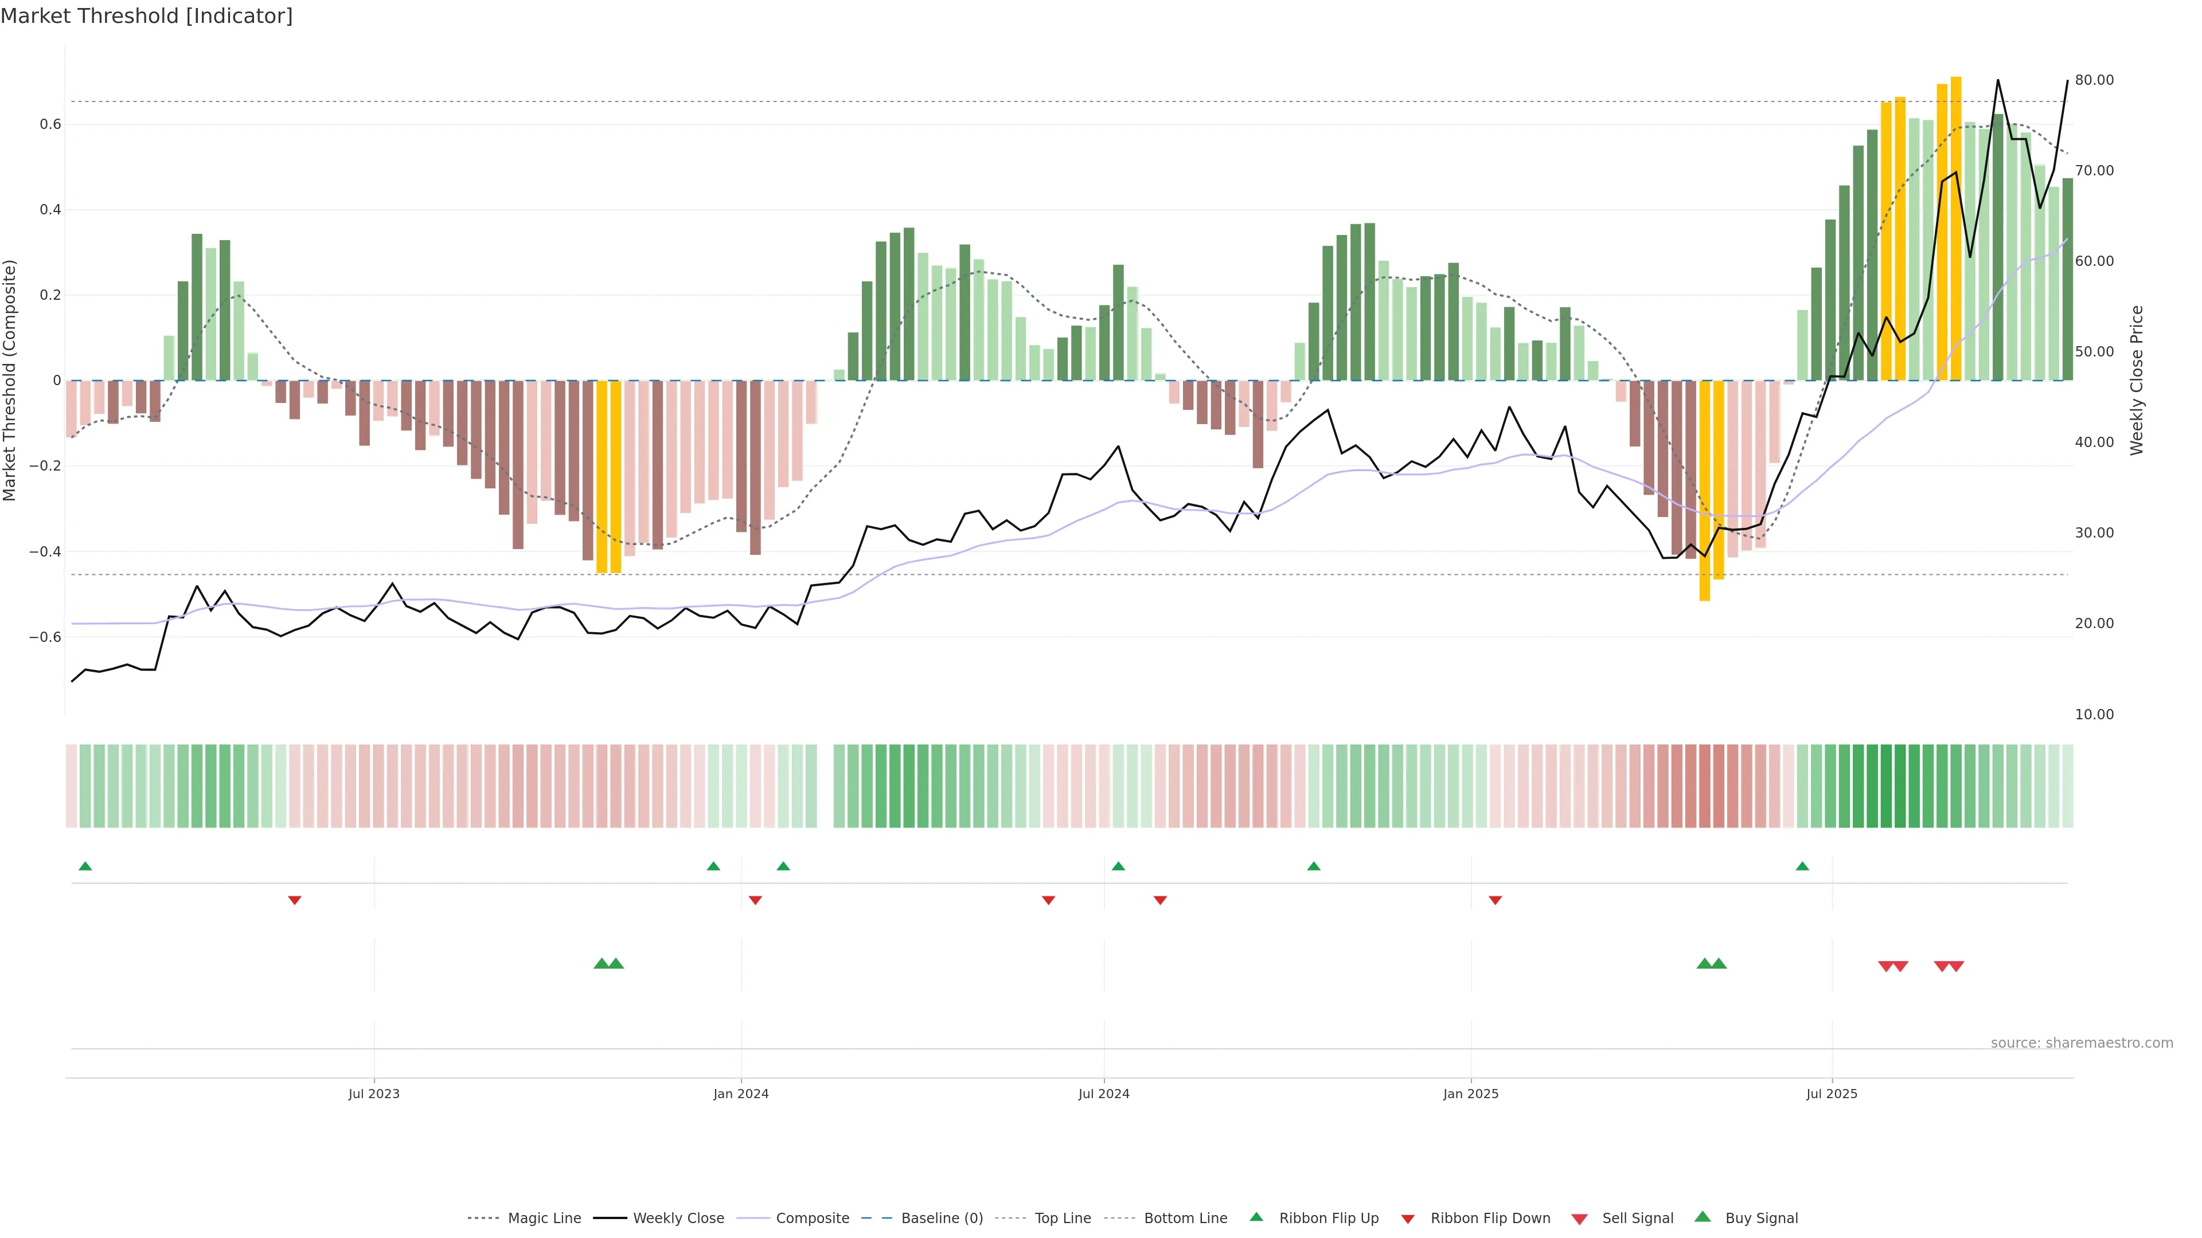Hide the Top Line legend series
The width and height of the screenshot is (2202, 1238).
[x=1063, y=1219]
